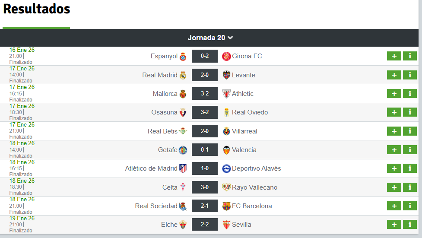Click the Deportivo Alavés team name

[257, 168]
